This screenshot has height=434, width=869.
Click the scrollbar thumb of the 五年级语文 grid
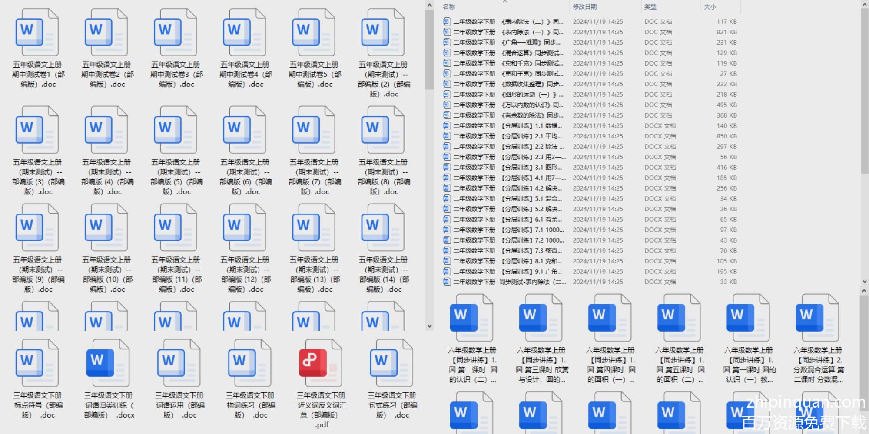tap(429, 49)
